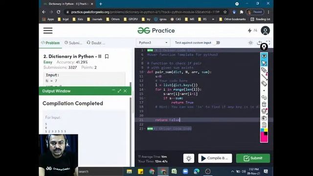Screen dimensions: 313x176
Task: Select the annotation cursor pointer tool
Action: click(x=264, y=63)
